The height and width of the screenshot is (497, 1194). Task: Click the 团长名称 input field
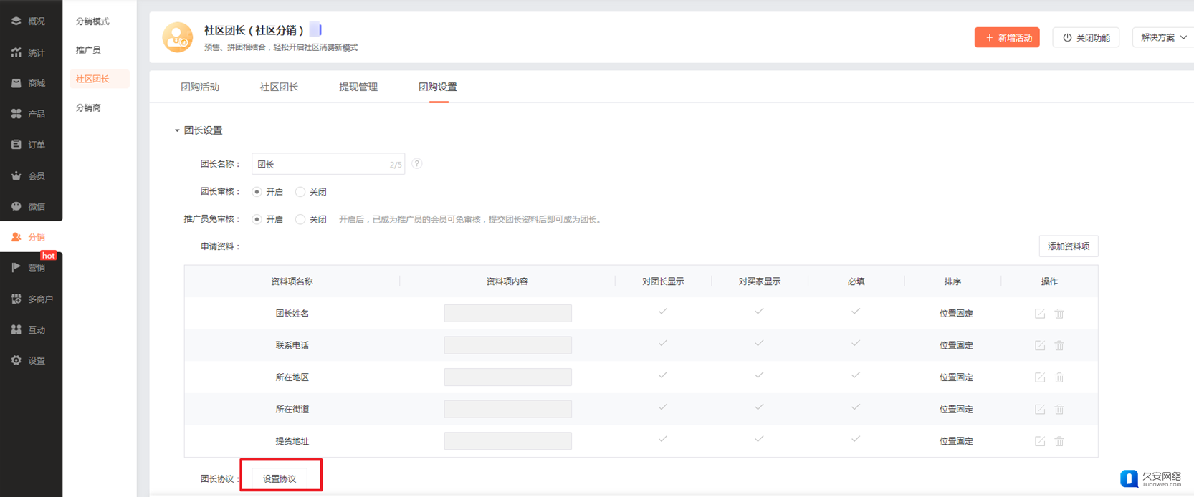point(328,164)
